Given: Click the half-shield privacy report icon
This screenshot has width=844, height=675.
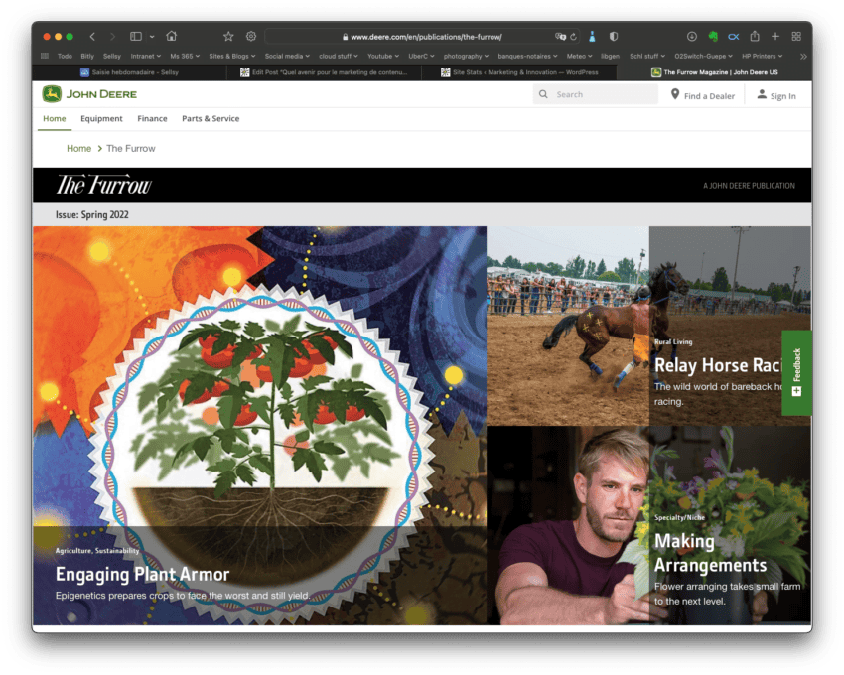Looking at the screenshot, I should [613, 37].
